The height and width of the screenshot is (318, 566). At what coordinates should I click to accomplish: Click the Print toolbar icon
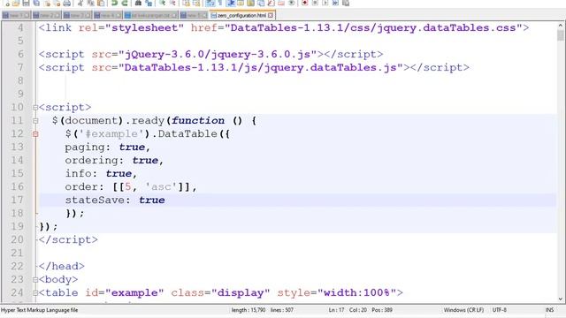point(67,4)
